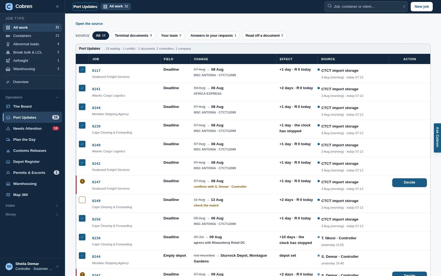Image resolution: width=441 pixels, height=276 pixels.
Task: Open the Sheila Demar user menu
Action: 32,266
